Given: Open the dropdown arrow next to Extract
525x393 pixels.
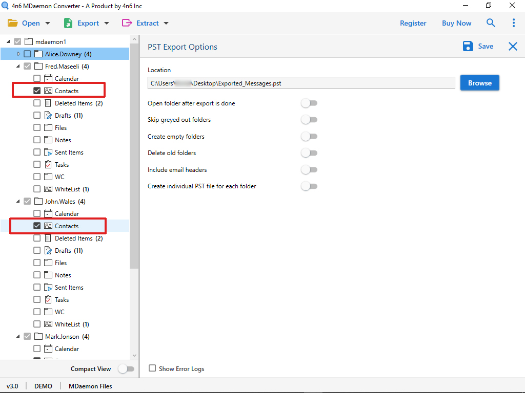Looking at the screenshot, I should coord(166,24).
